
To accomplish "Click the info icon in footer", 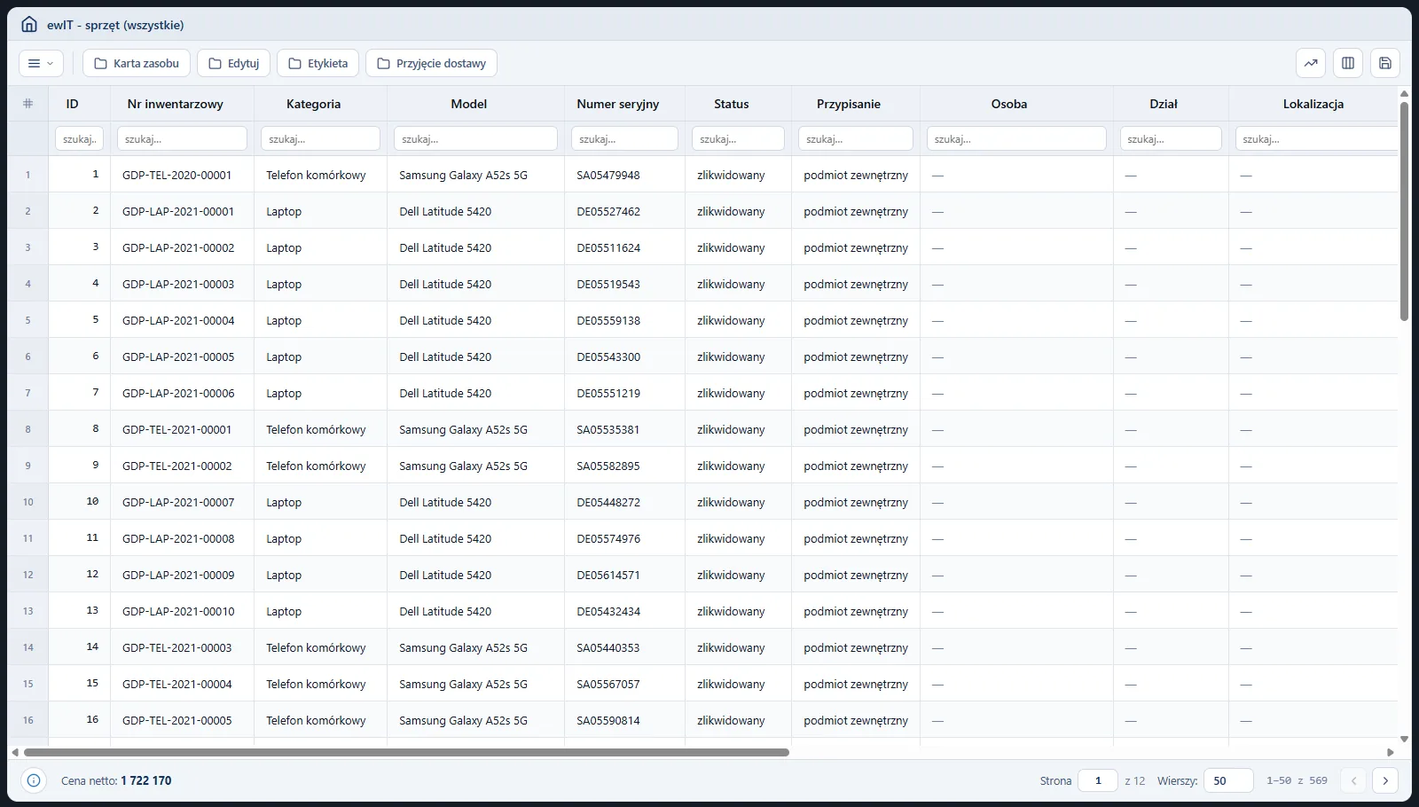I will pos(34,780).
